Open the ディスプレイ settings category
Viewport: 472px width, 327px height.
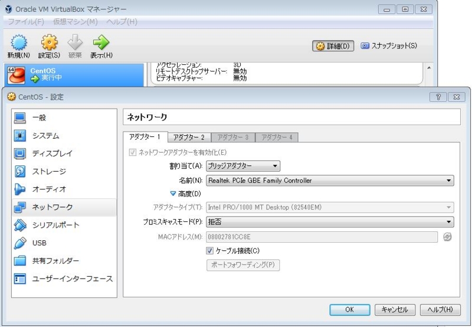[64, 153]
